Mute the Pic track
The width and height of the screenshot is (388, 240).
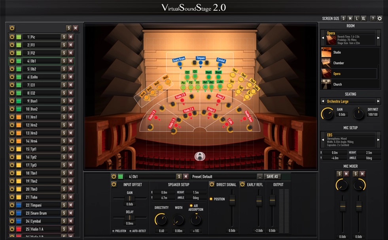[x=70, y=37]
